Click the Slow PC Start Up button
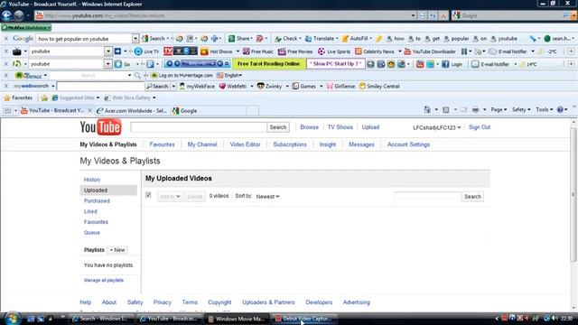 [335, 64]
